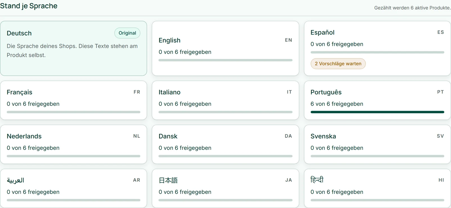Image resolution: width=451 pixels, height=208 pixels.
Task: Click the Français progress bar
Action: pyautogui.click(x=74, y=112)
